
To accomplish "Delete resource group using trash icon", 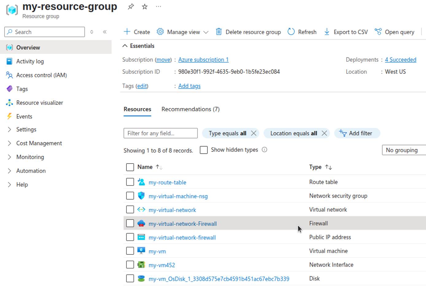I will click(218, 32).
